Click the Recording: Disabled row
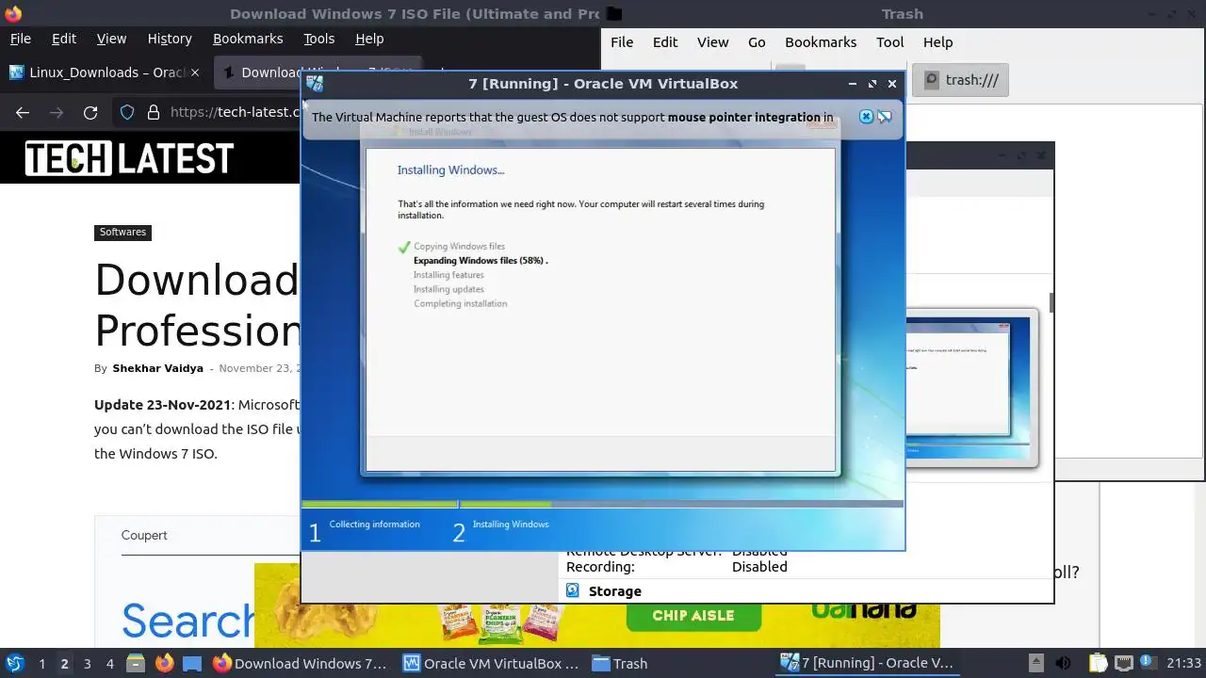 [676, 567]
